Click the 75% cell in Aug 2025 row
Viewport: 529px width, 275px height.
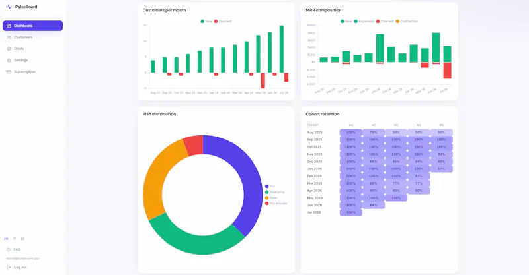pos(374,133)
